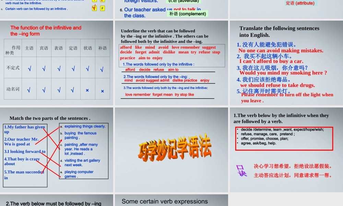Click the sentence 'we should refuse to take drugs.'

point(277,85)
